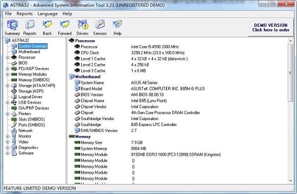Expand the Software tree node
The width and height of the screenshot is (297, 194).
(7, 153)
